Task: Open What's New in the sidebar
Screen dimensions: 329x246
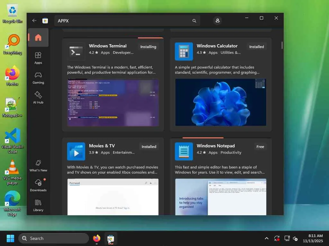Action: pos(38,166)
